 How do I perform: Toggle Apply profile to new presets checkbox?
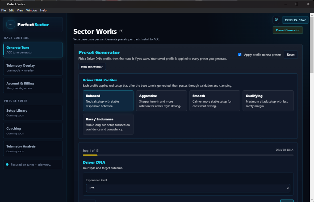[x=240, y=55]
